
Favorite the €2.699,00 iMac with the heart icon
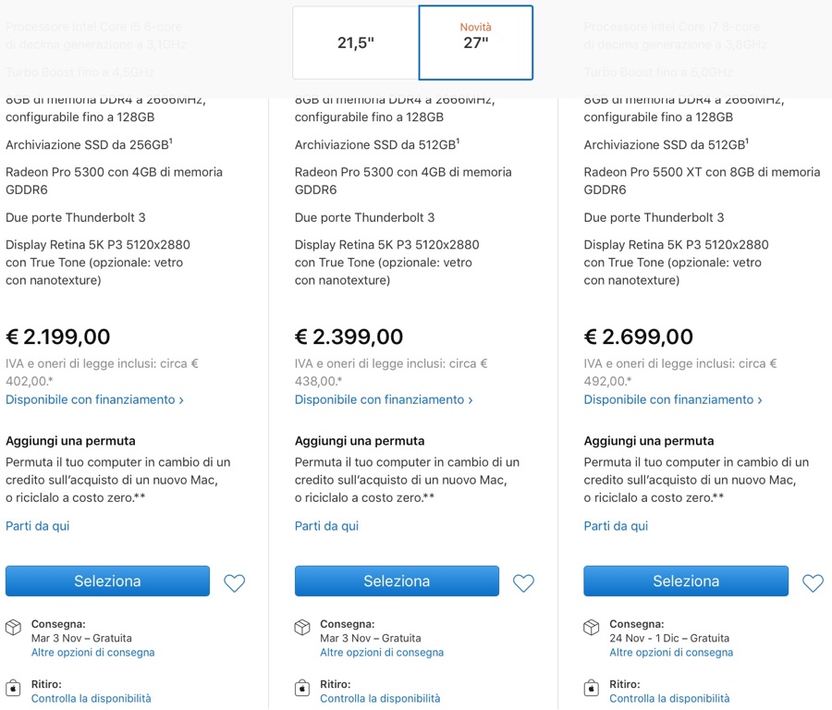pyautogui.click(x=813, y=583)
